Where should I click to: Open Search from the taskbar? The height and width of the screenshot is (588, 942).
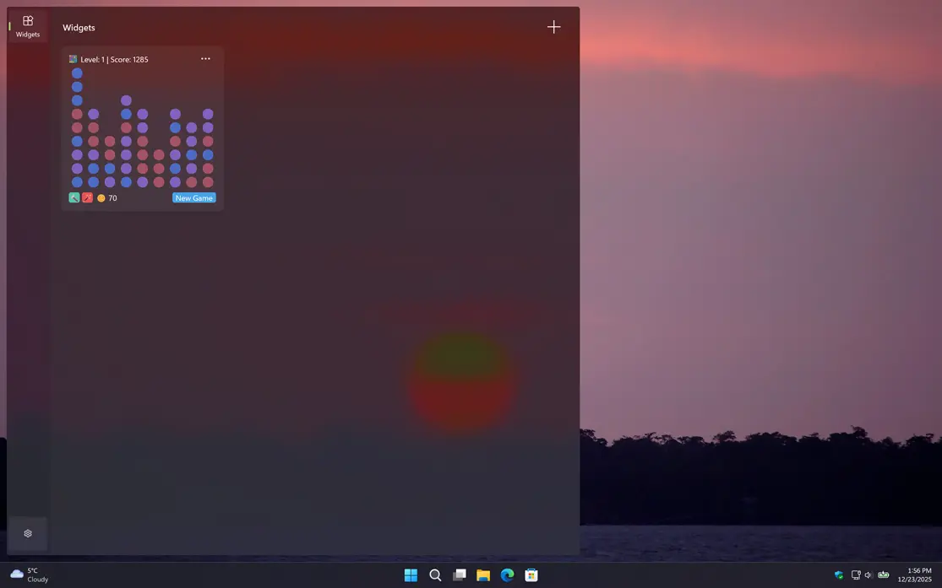[435, 575]
